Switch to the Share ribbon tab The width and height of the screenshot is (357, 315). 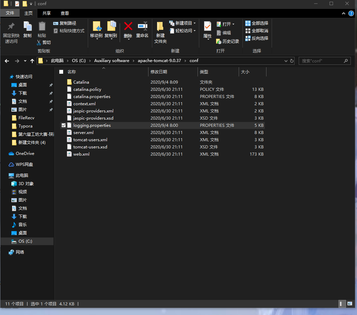[47, 13]
